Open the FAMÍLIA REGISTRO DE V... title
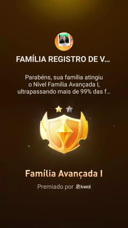128x228 pixels. coord(63,59)
